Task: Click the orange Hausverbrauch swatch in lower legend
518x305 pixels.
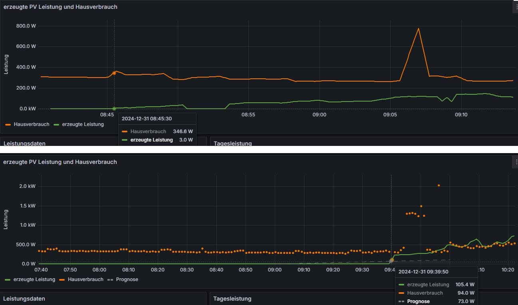Action: (63, 280)
